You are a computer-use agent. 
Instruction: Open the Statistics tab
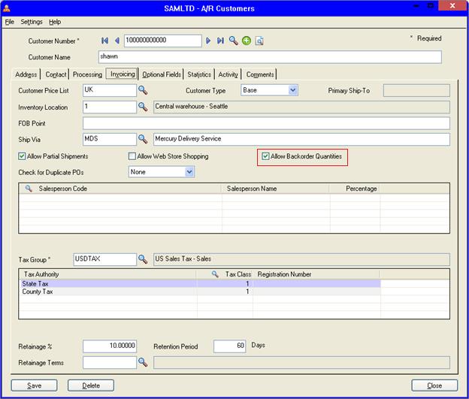tap(199, 74)
